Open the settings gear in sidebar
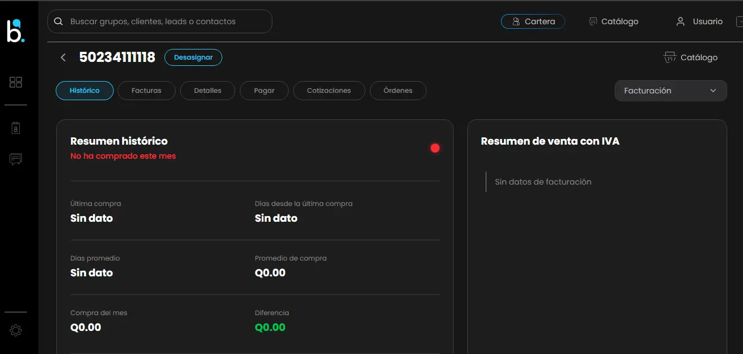Viewport: 743px width, 354px height. tap(16, 330)
